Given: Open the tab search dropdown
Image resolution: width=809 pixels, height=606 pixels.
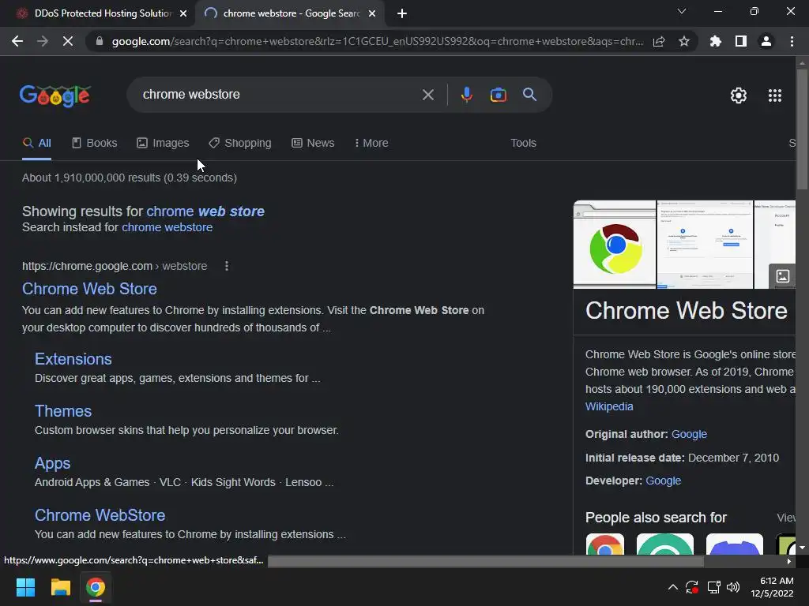Looking at the screenshot, I should [x=682, y=11].
